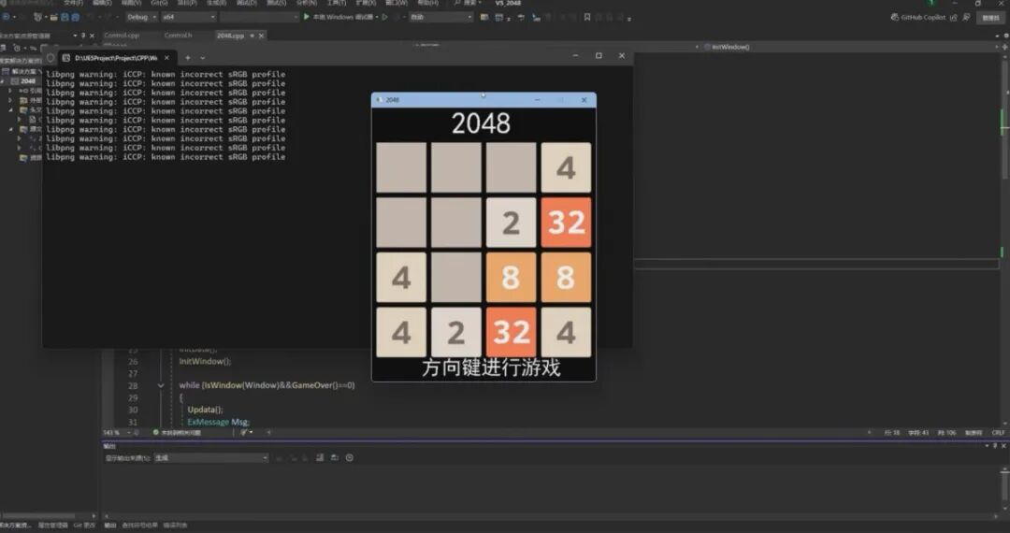Click the green Start Debugging play icon
The image size is (1010, 533).
pyautogui.click(x=306, y=17)
